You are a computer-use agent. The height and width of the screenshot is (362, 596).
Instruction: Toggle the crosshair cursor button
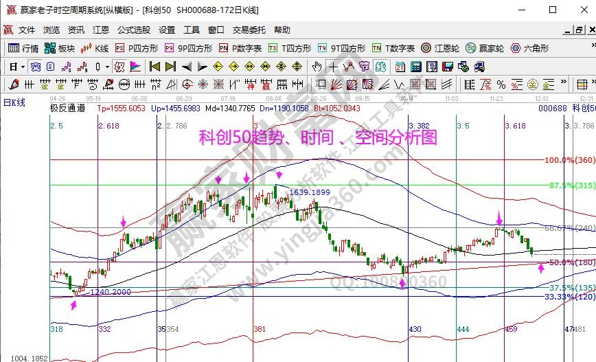(x=333, y=67)
